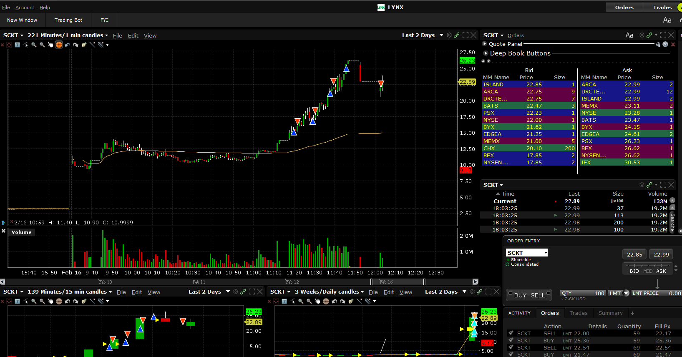Open the Edit menu of main chart
Image resolution: width=682 pixels, height=357 pixels.
click(x=133, y=36)
